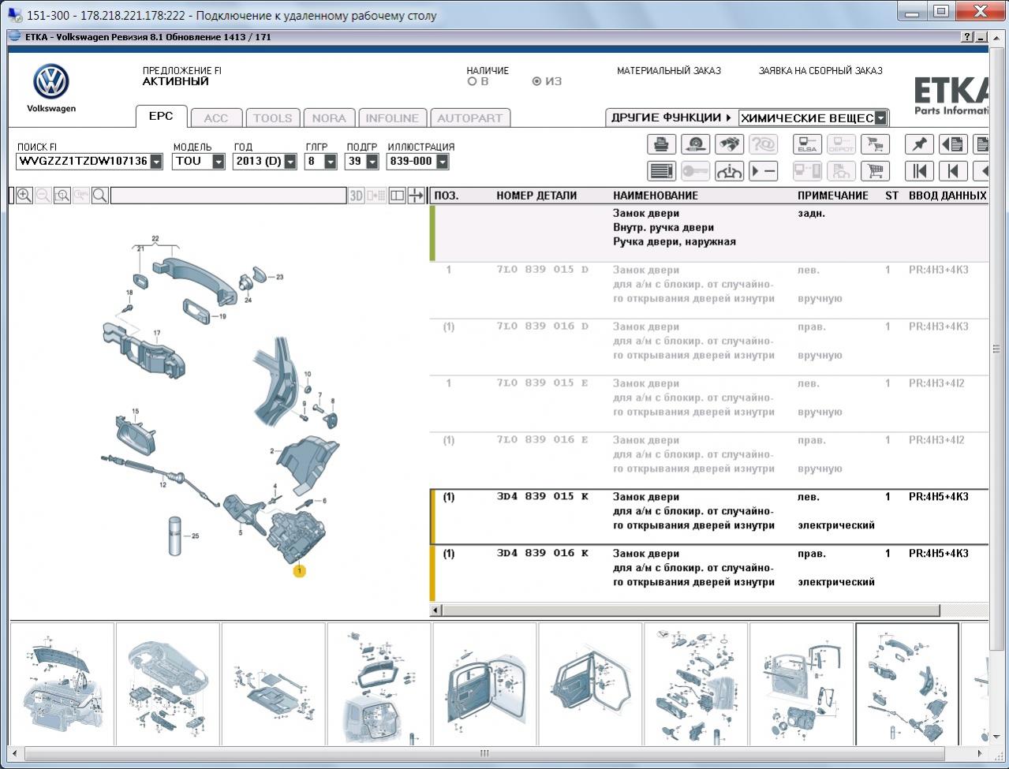The width and height of the screenshot is (1009, 769).
Task: Launch ELSA from the toolbar
Action: 807,144
